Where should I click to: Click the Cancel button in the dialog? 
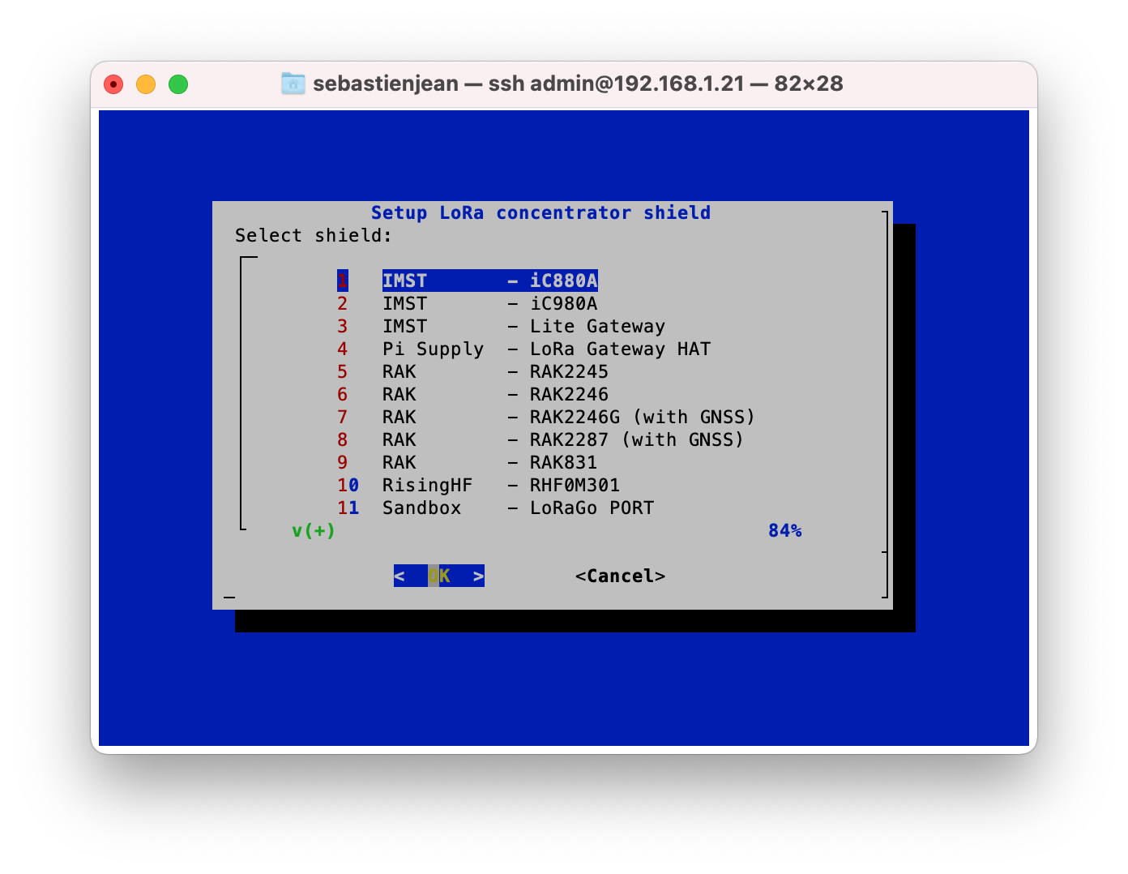point(621,576)
